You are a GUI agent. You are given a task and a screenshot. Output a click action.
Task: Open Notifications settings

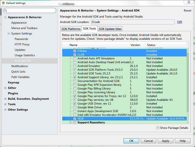coord(20,66)
